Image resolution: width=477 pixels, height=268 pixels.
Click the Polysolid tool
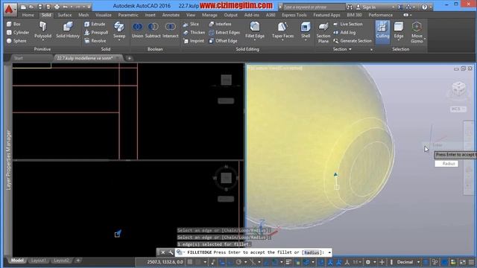click(x=42, y=31)
